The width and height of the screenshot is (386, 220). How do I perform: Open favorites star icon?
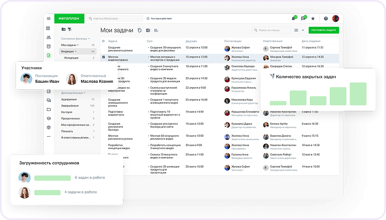[x=313, y=18]
